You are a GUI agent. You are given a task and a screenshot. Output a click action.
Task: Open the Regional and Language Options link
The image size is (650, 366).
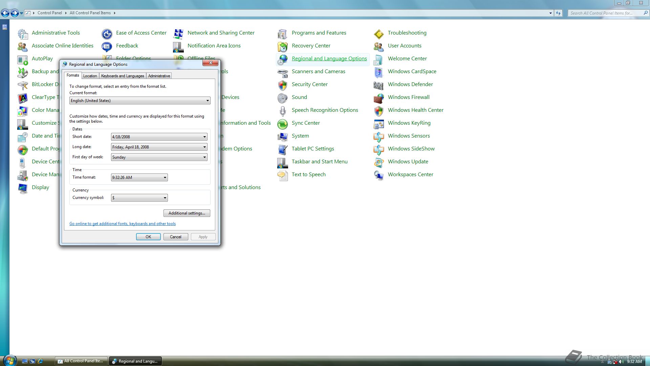click(x=329, y=59)
